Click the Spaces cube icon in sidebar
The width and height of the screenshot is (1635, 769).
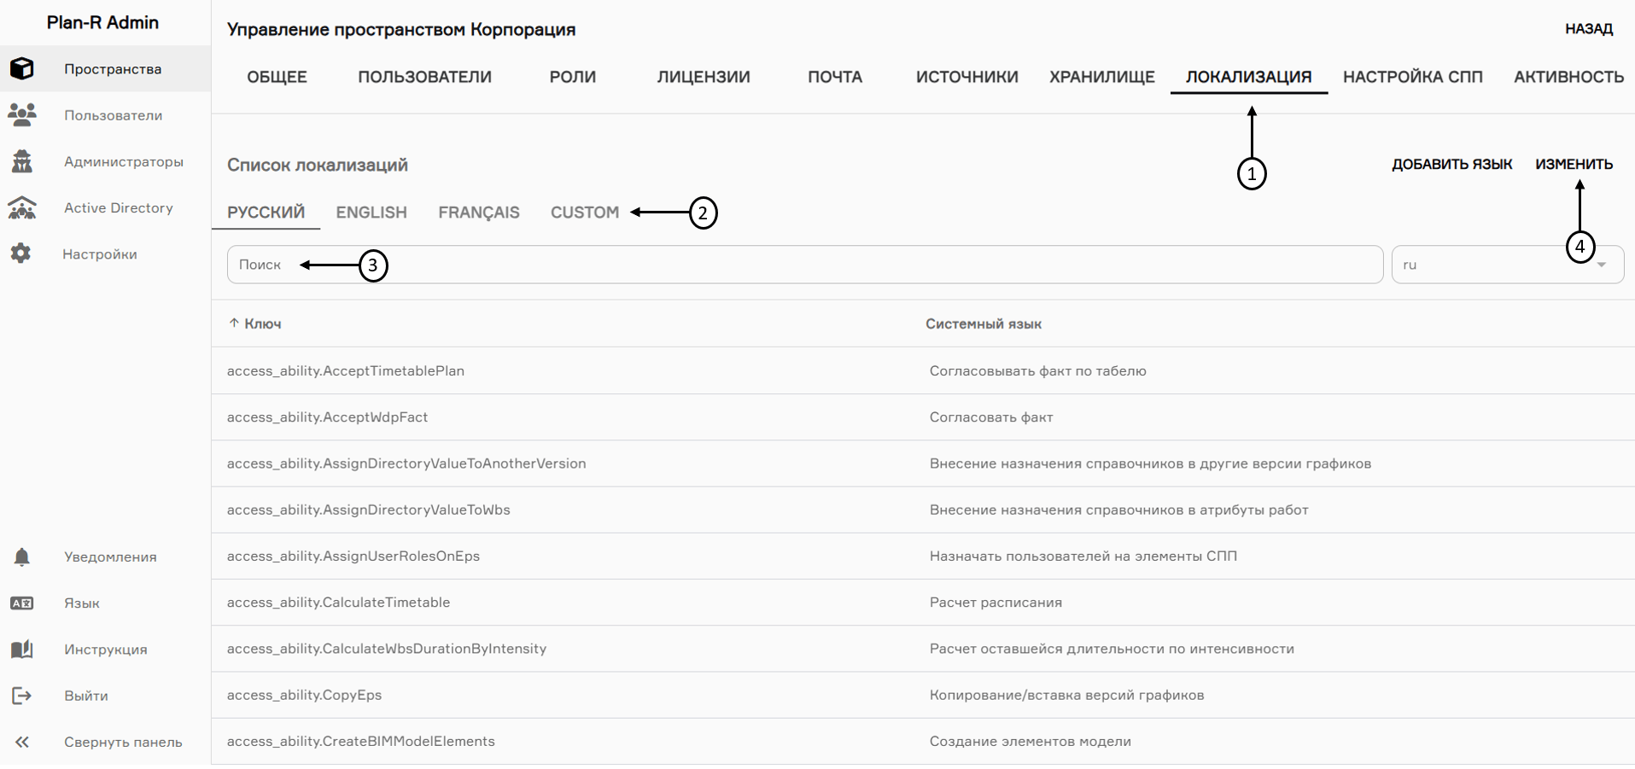click(x=22, y=68)
